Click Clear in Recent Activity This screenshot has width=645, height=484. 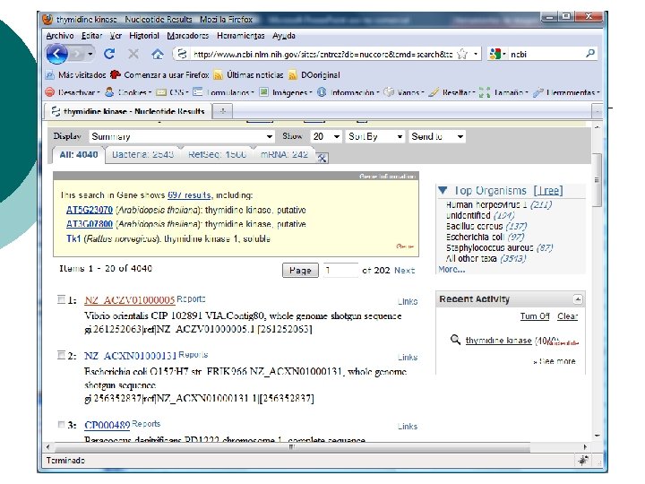point(568,316)
